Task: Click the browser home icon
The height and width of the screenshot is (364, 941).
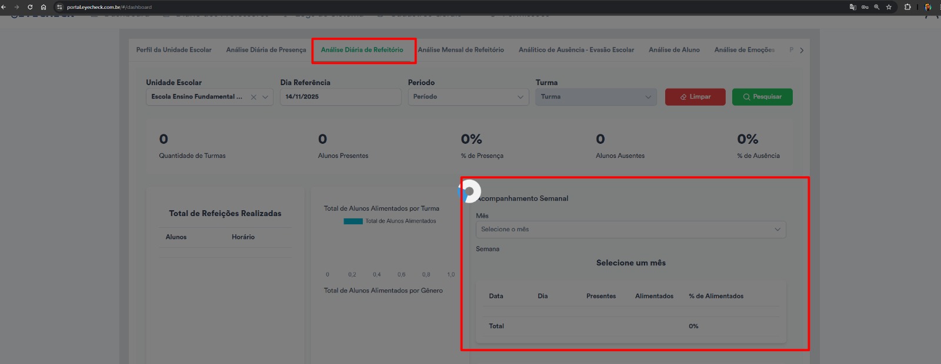Action: click(44, 7)
